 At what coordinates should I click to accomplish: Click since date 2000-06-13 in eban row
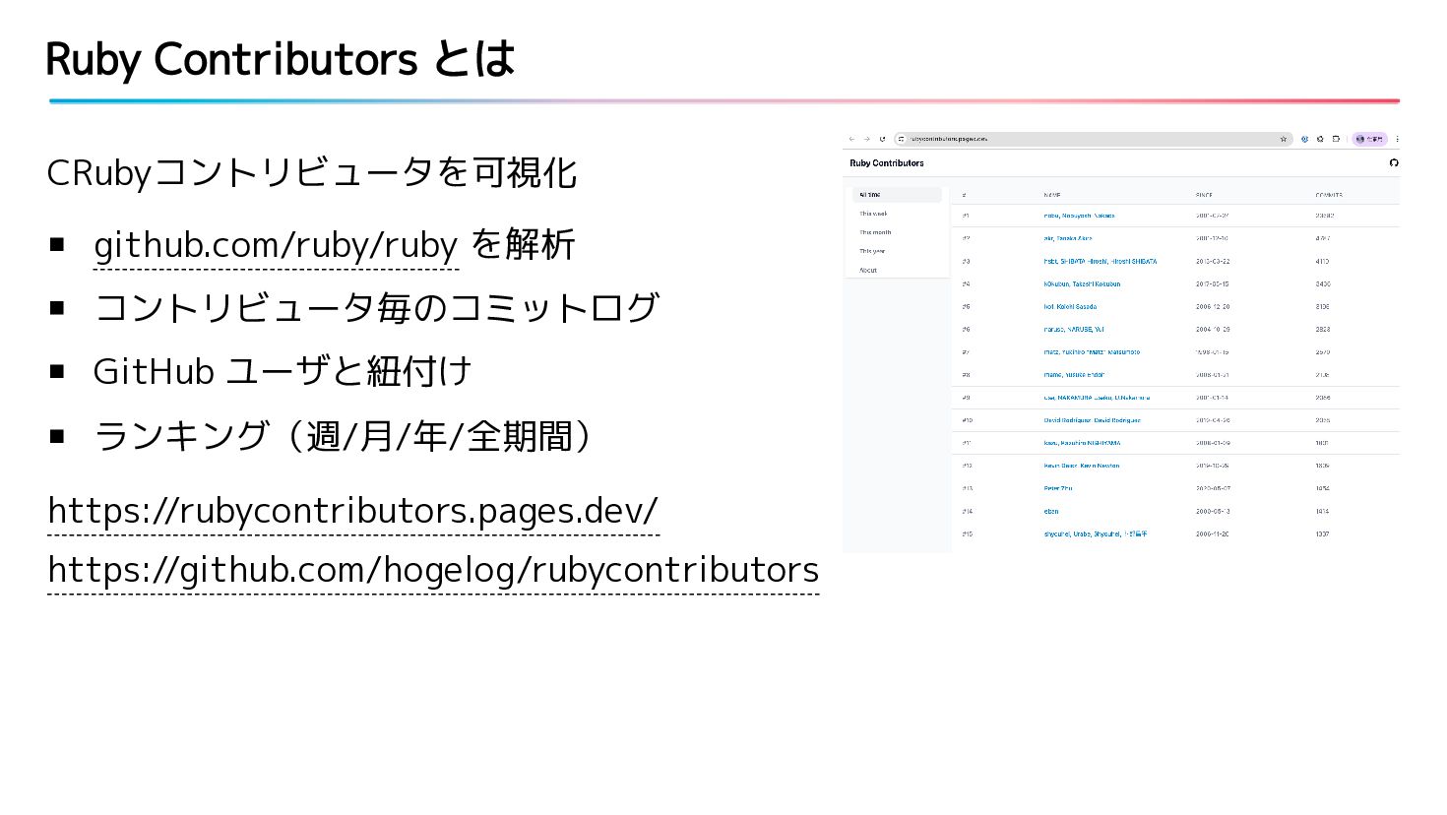[1213, 512]
